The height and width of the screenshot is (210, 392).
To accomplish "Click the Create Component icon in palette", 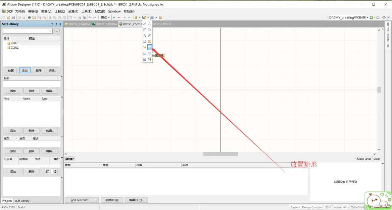I will 149,41.
